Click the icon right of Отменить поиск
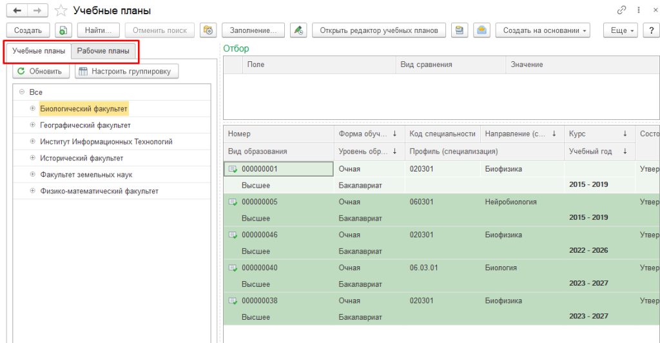660x343 pixels. tap(208, 30)
